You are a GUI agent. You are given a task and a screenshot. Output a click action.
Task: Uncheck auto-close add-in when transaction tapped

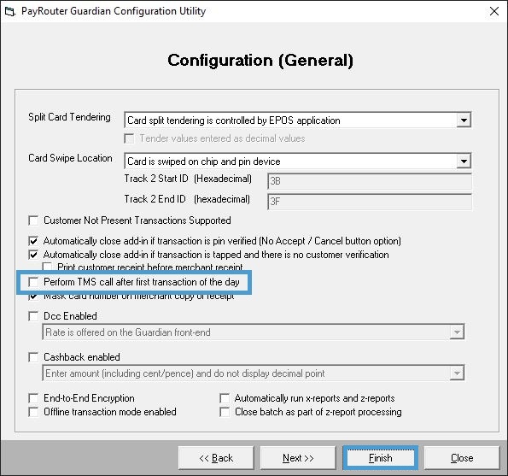(33, 255)
